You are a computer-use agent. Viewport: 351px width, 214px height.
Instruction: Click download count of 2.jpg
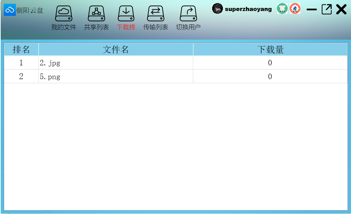click(270, 63)
